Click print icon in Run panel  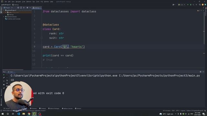pos(7,86)
